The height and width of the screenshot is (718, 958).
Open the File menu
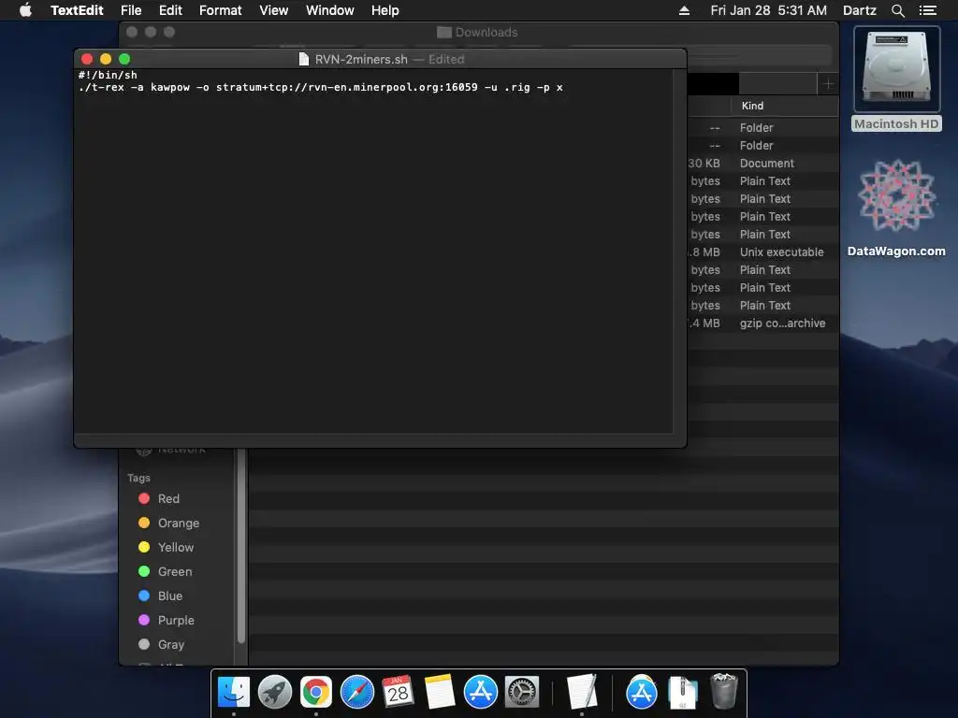131,10
